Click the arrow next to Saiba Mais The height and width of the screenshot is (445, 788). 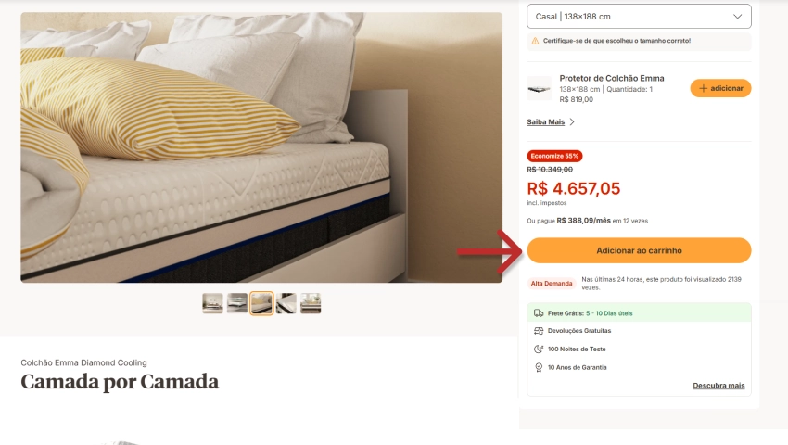572,121
